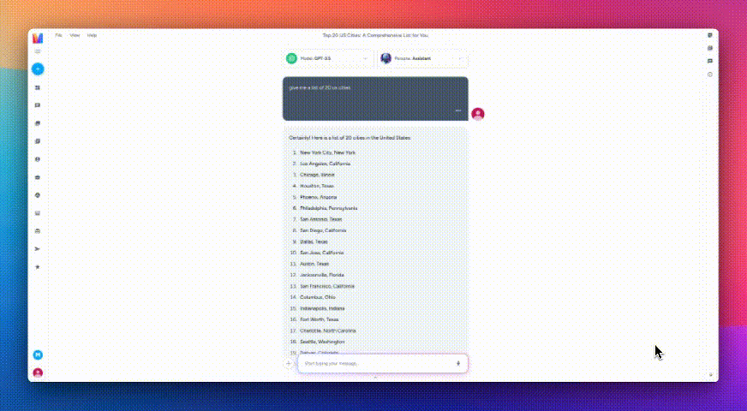The image size is (747, 411).
Task: Expand the Persona Assistant dropdown chevron
Action: tap(460, 58)
